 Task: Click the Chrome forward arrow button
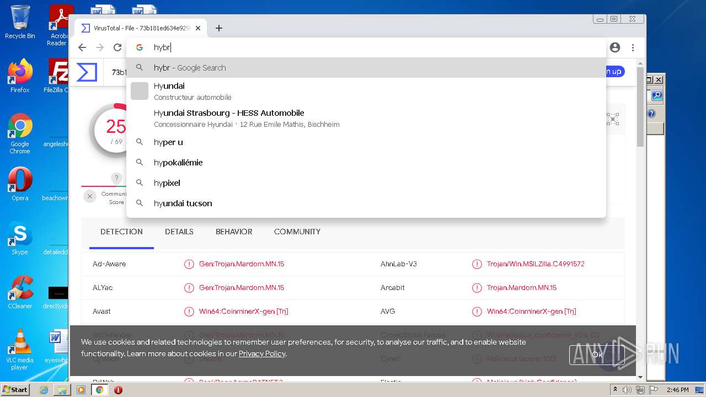pyautogui.click(x=100, y=47)
